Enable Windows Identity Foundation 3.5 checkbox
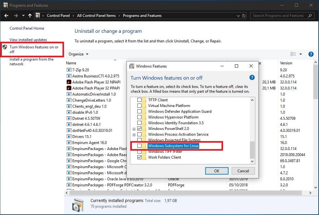Image resolution: width=319 pixels, height=215 pixels. pos(139,123)
